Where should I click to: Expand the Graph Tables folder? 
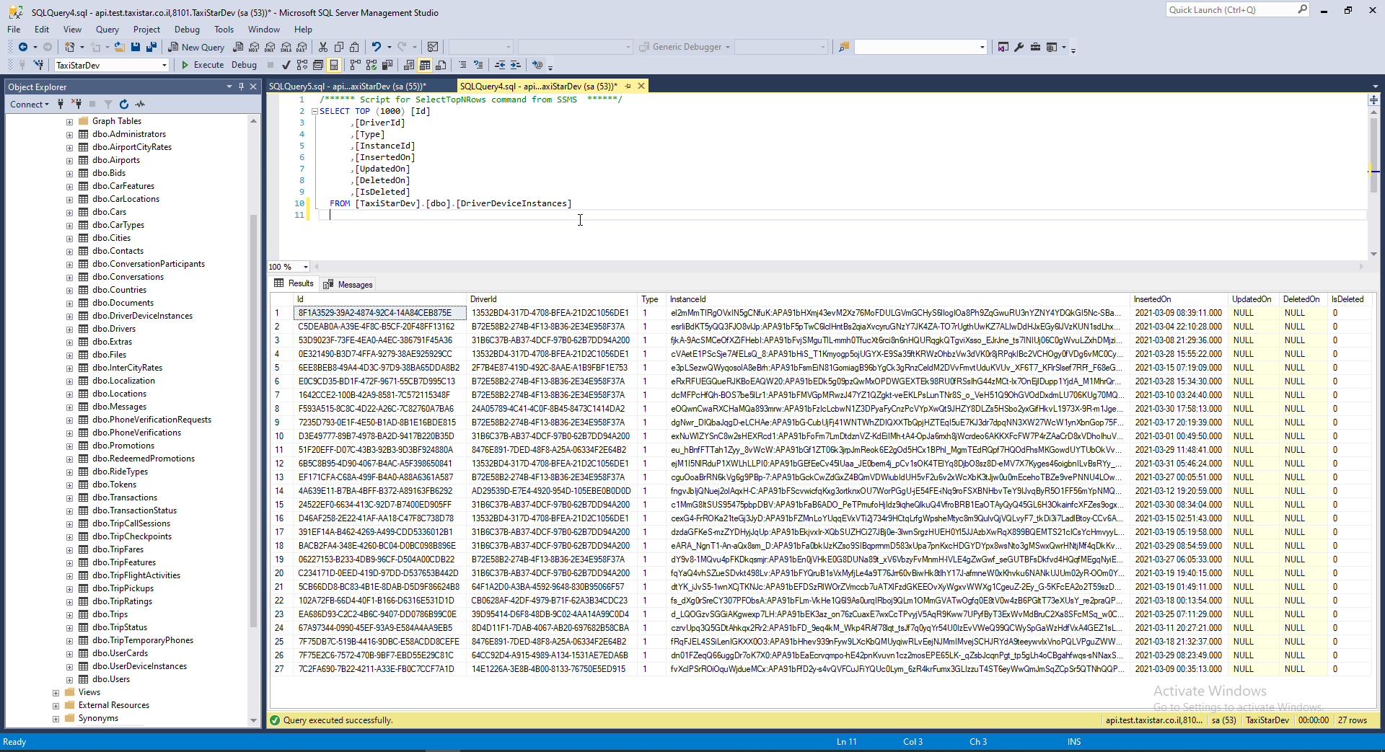coord(69,122)
